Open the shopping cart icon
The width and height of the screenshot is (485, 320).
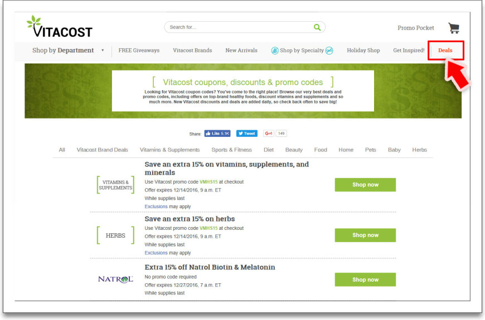coord(454,28)
